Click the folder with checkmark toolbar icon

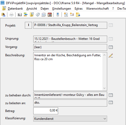pos(32,15)
